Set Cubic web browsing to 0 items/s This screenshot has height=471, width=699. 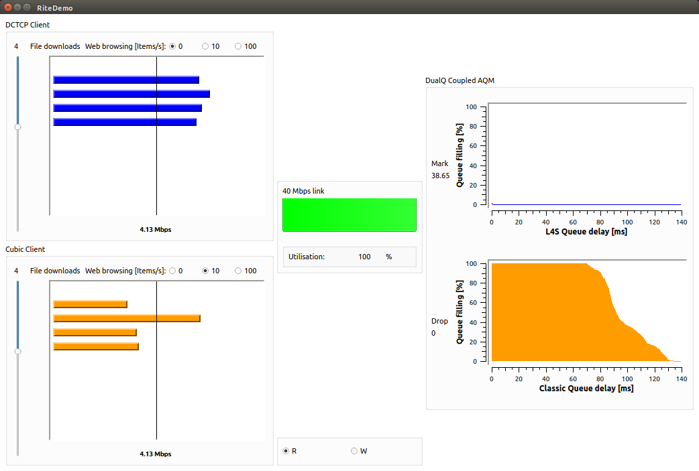(172, 271)
